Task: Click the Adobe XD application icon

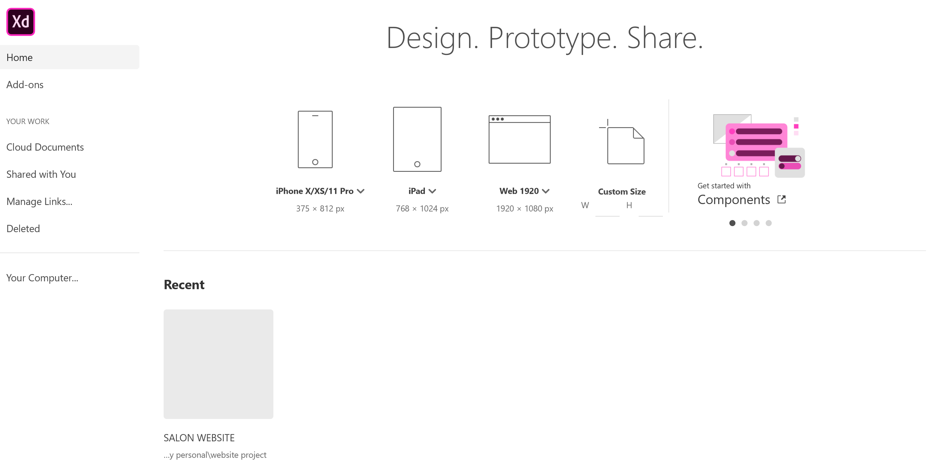Action: [21, 21]
